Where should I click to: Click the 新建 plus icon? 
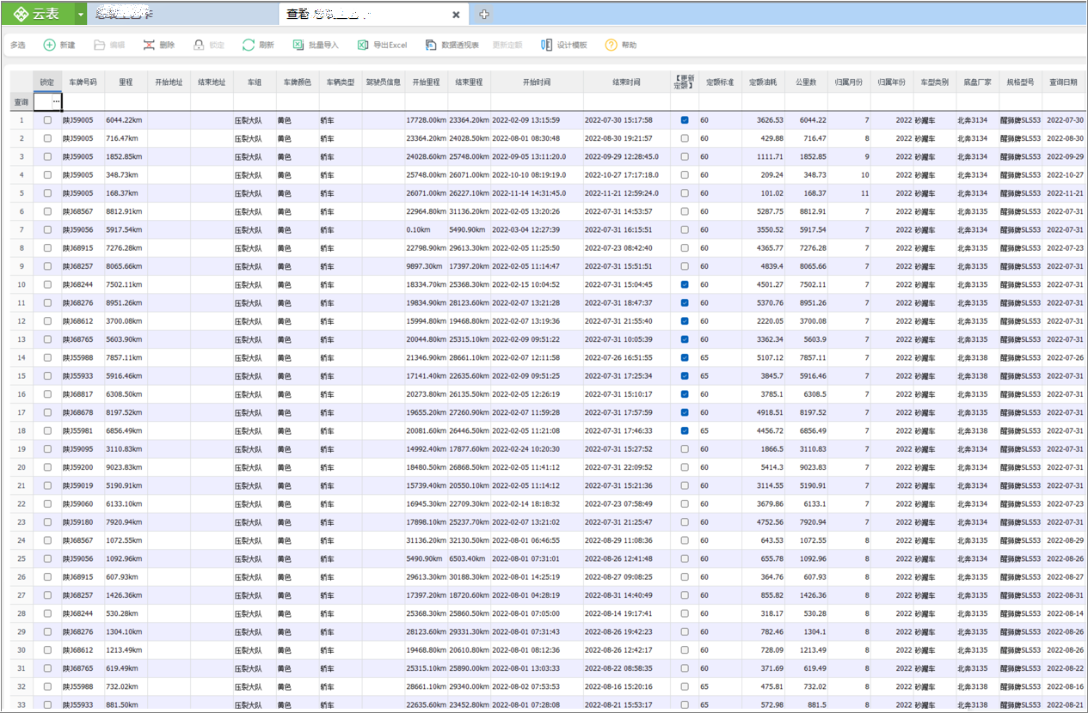pyautogui.click(x=50, y=45)
